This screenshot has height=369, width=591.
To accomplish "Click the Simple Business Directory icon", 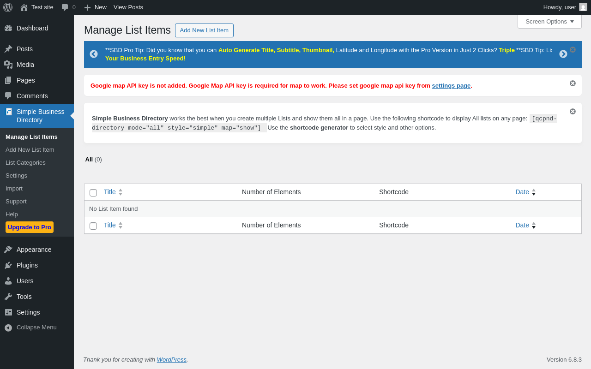I will point(9,112).
